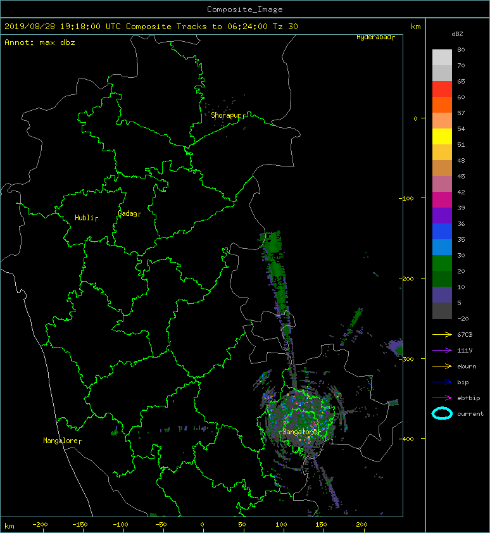
Task: Select the 50 tick on the horizontal axis
Action: [242, 525]
